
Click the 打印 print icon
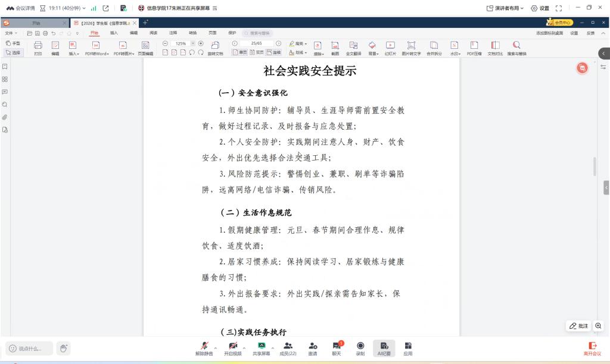point(38,48)
